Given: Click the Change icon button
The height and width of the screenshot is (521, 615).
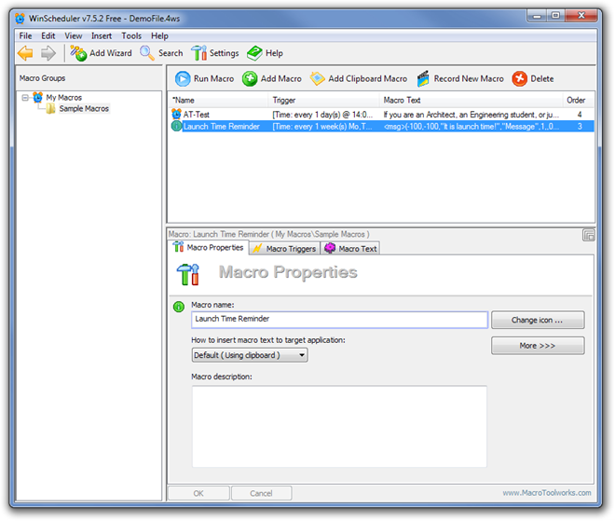Looking at the screenshot, I should tap(538, 320).
